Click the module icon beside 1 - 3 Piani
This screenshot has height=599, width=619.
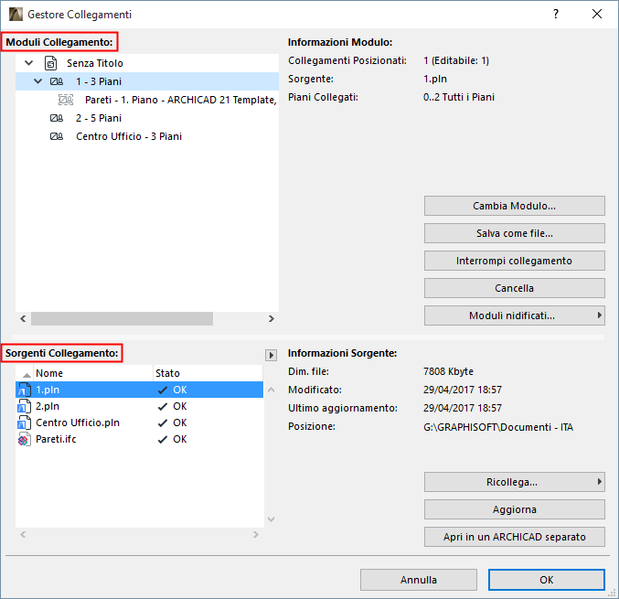57,81
